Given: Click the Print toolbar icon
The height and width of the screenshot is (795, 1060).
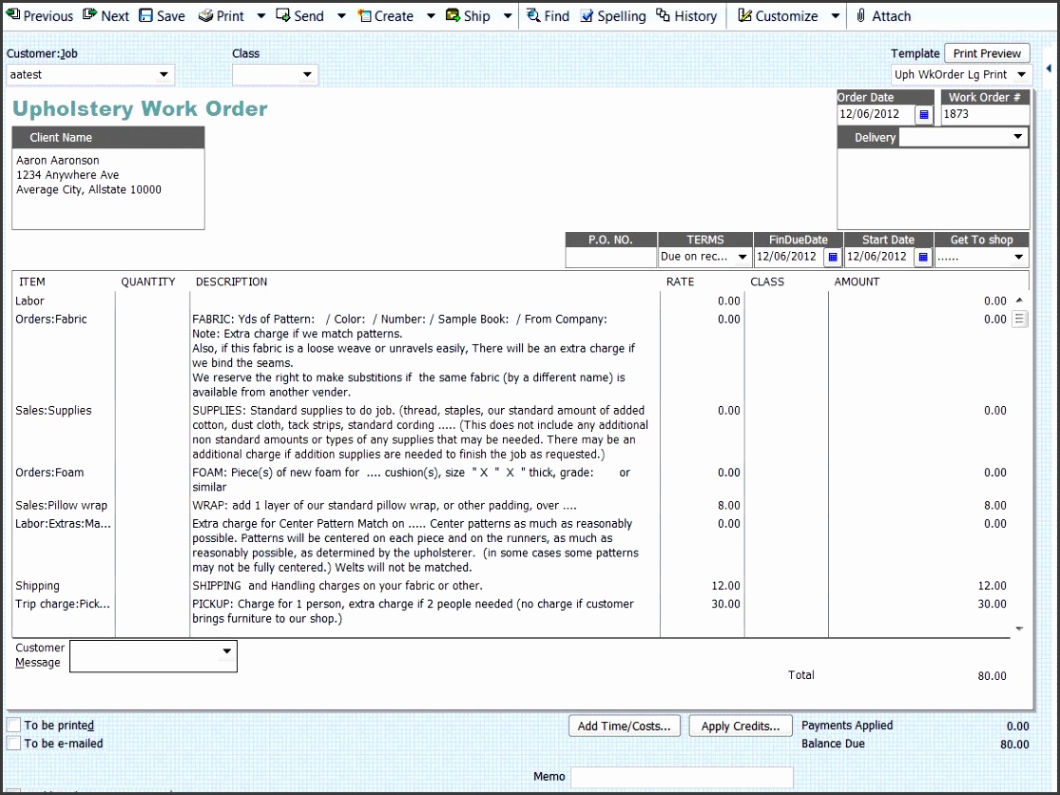Looking at the screenshot, I should [206, 15].
